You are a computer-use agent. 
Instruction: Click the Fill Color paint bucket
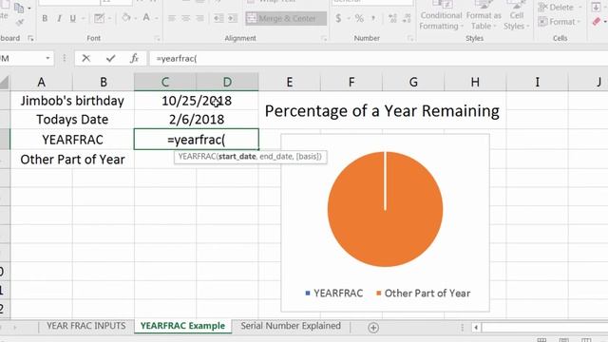(x=126, y=18)
